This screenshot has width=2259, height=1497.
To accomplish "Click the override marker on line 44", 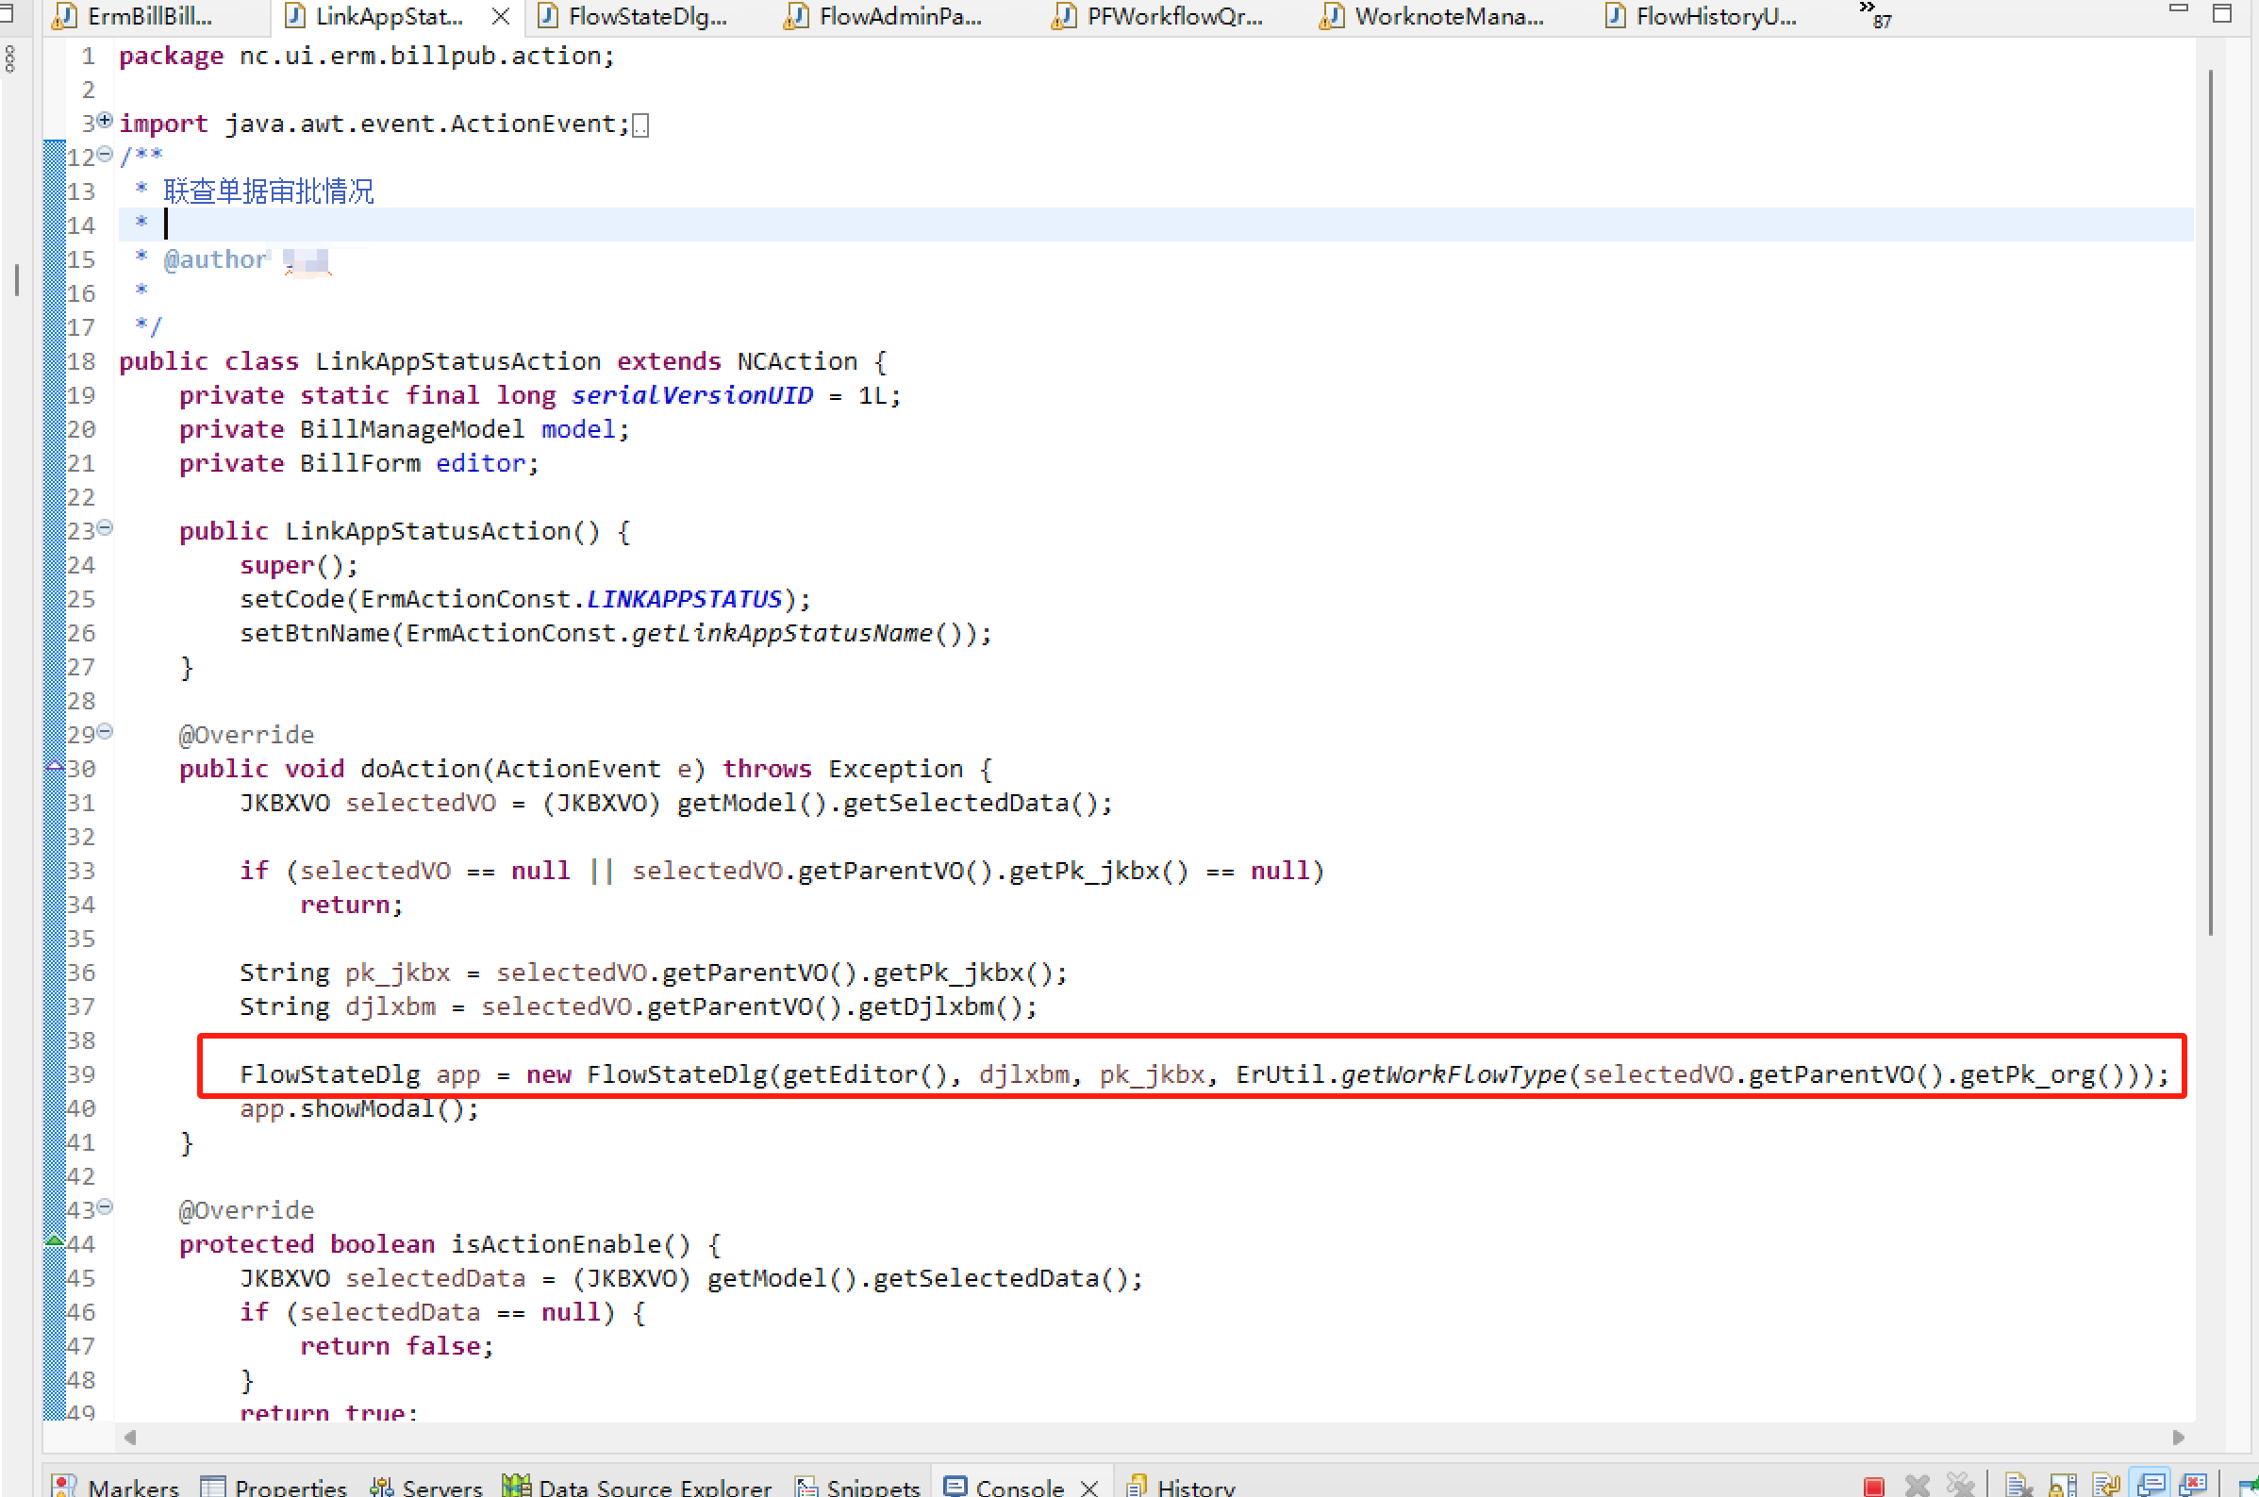I will 55,1240.
